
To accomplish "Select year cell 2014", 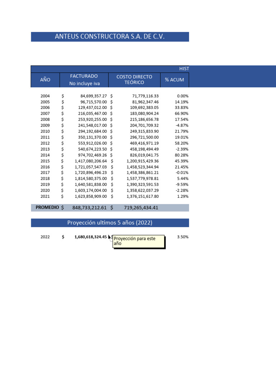I will (45, 155).
